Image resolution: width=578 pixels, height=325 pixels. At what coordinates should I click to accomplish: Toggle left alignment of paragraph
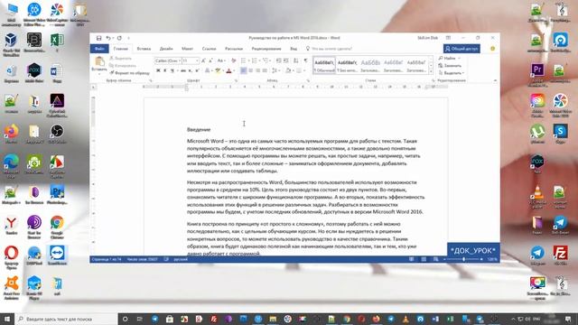point(244,70)
